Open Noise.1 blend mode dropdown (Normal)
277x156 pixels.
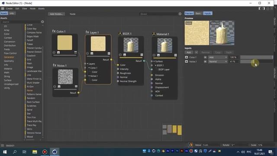(218, 62)
